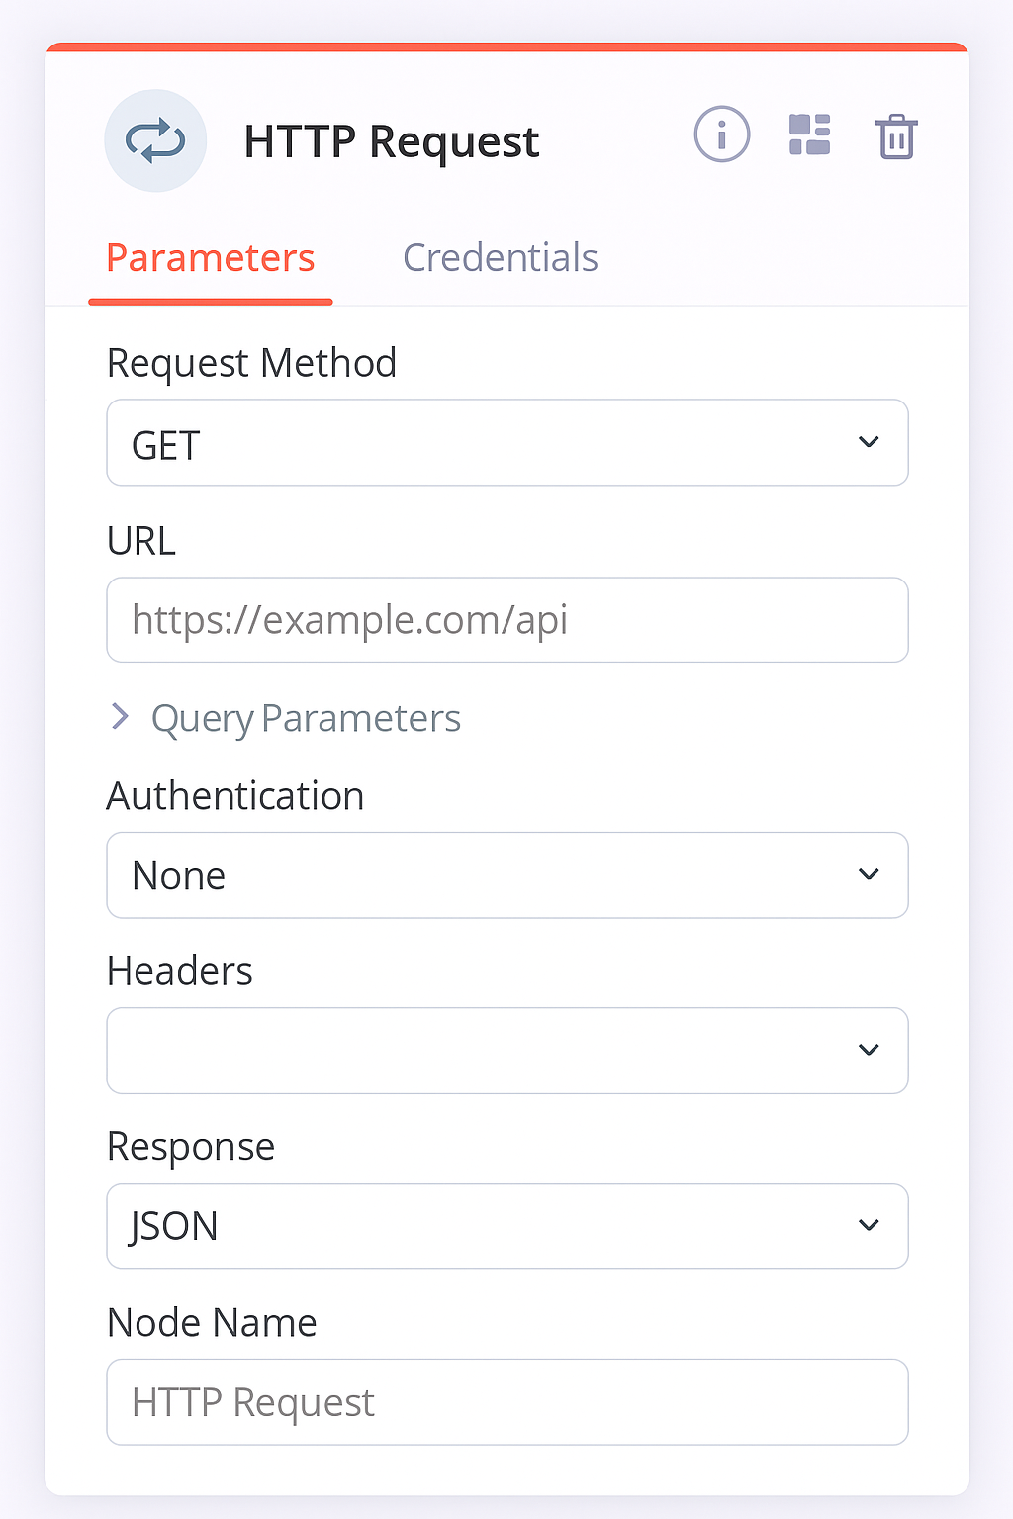Click the Response dropdown chevron

coord(869,1226)
